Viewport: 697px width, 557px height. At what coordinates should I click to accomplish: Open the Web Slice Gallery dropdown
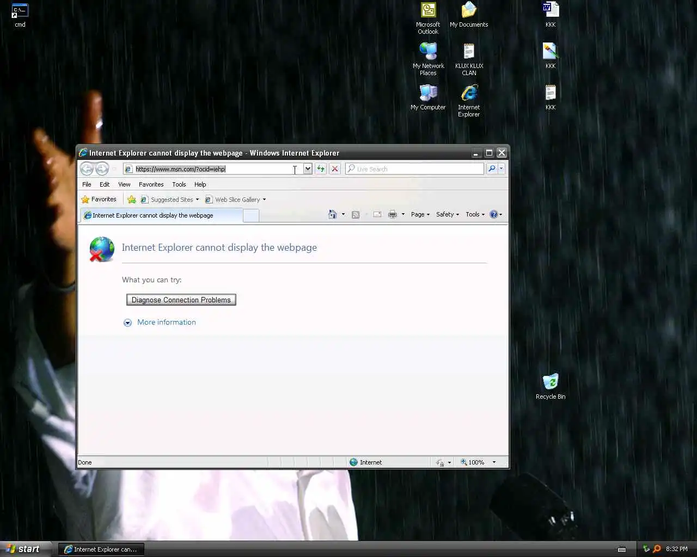click(x=236, y=200)
